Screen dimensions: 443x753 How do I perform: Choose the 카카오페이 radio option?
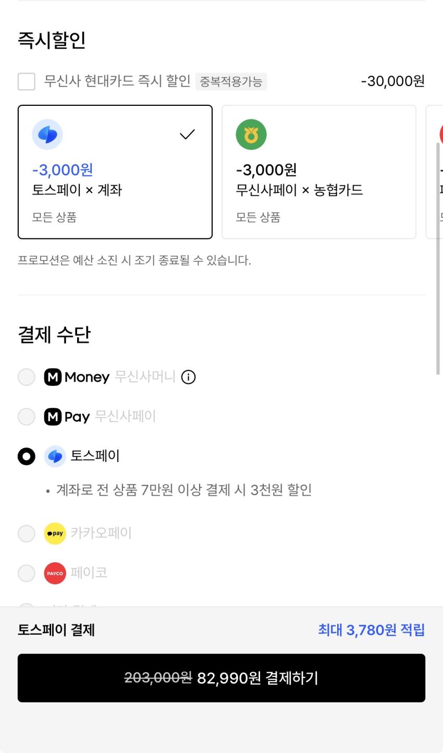(x=27, y=533)
